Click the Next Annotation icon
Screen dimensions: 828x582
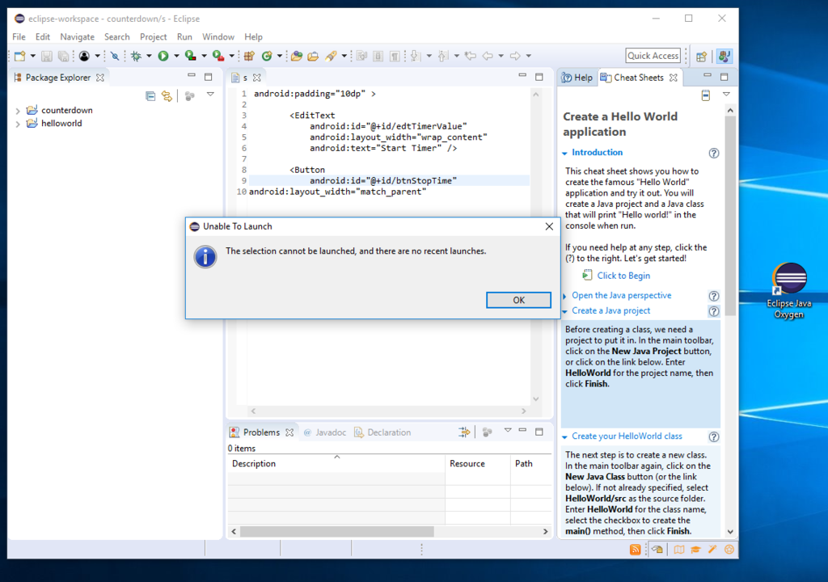click(x=416, y=56)
